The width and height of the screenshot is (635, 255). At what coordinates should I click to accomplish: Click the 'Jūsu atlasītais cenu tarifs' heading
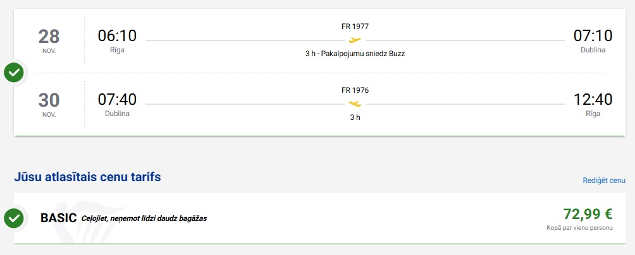coord(87,177)
